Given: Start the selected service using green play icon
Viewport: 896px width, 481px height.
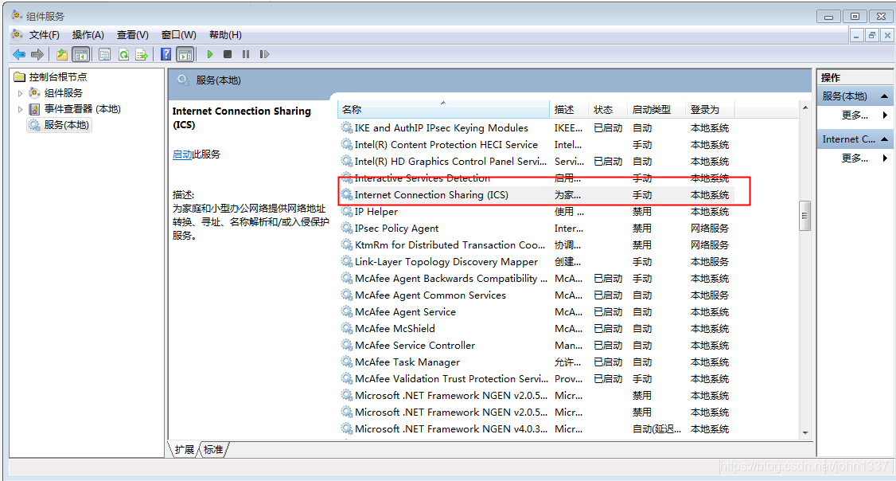Looking at the screenshot, I should (209, 54).
